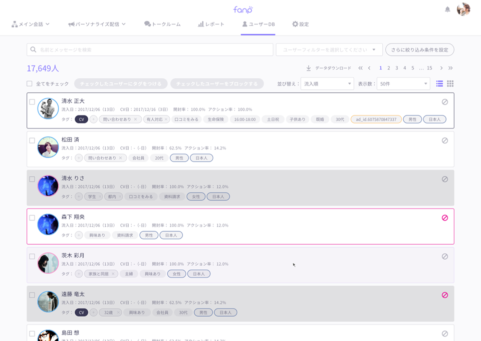Open the ユーザーフィルター dropdown
The width and height of the screenshot is (481, 341).
329,50
